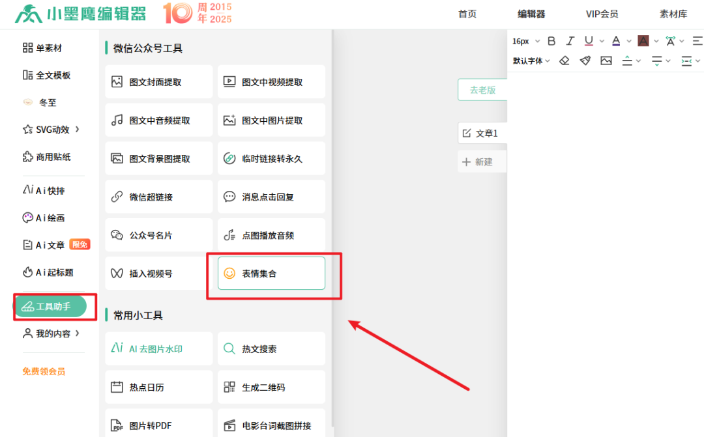Select the 临时链接转永久 link converter
This screenshot has height=437, width=704.
271,158
